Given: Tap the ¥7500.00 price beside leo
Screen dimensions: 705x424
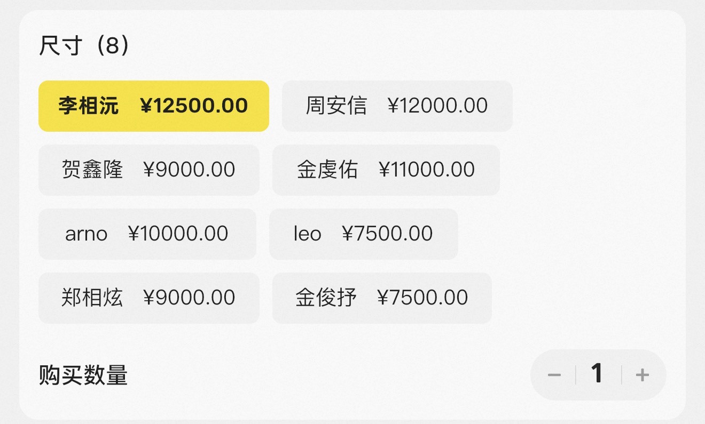Looking at the screenshot, I should [387, 234].
